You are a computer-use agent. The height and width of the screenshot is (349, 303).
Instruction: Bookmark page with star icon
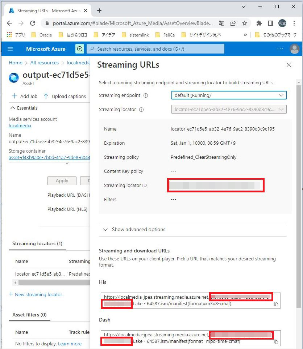click(x=245, y=23)
